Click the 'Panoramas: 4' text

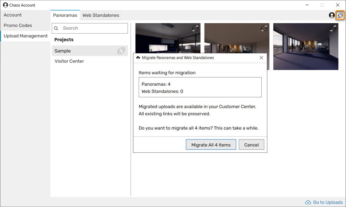pyautogui.click(x=156, y=84)
